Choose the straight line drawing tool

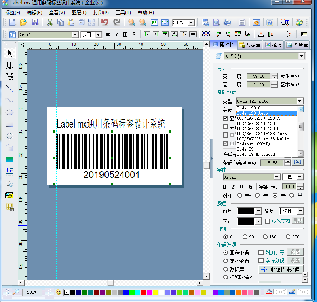(x=9, y=89)
